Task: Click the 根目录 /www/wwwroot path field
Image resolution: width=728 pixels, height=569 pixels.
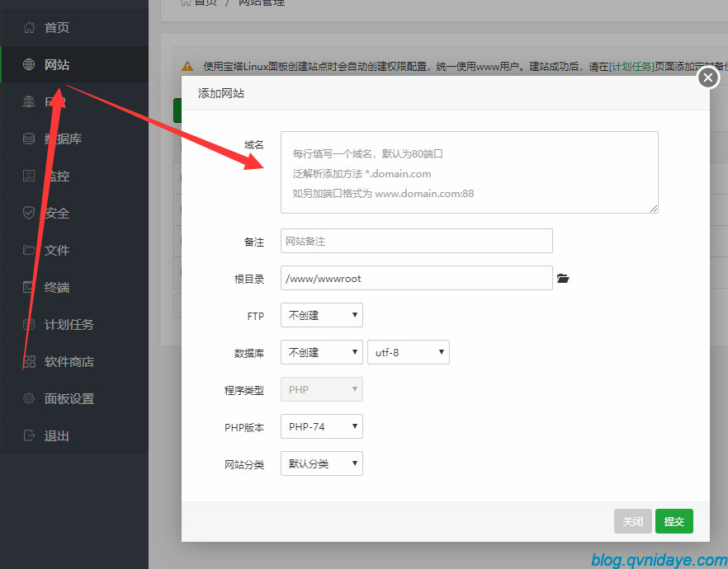Action: click(x=417, y=278)
